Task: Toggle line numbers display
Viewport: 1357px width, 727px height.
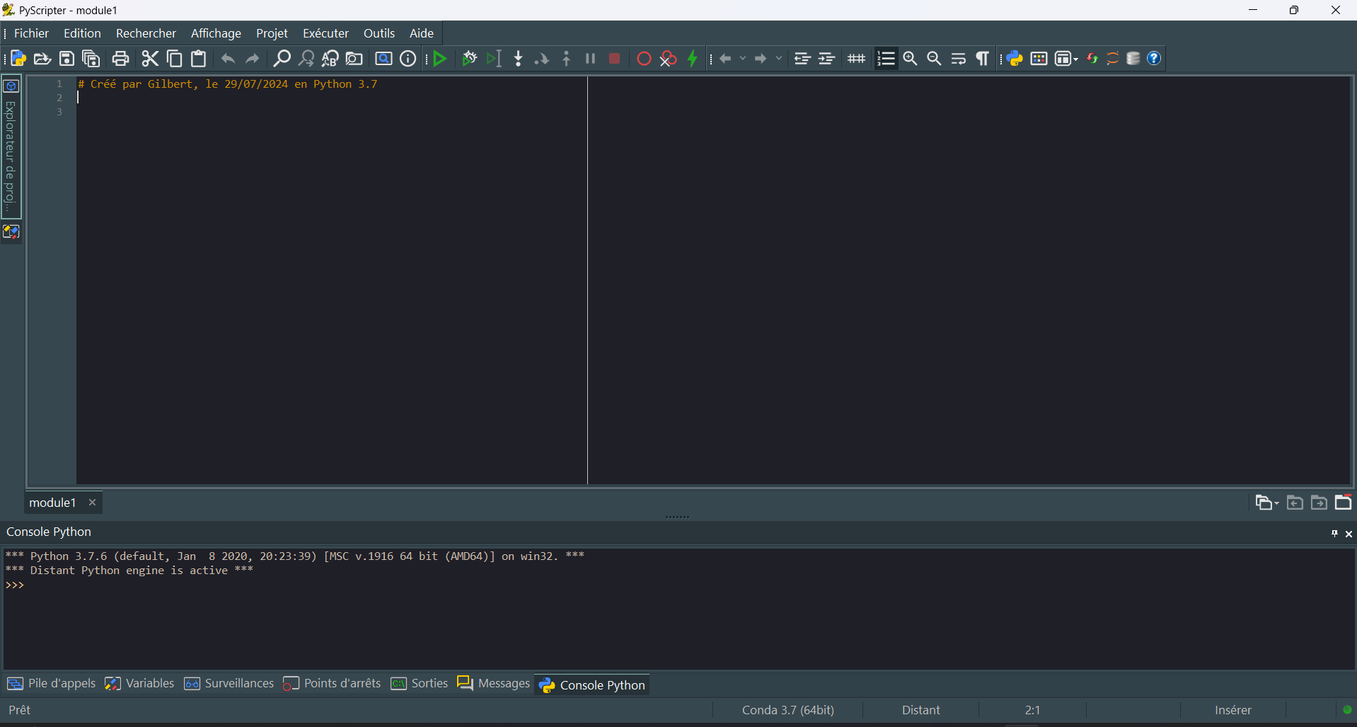Action: tap(886, 59)
